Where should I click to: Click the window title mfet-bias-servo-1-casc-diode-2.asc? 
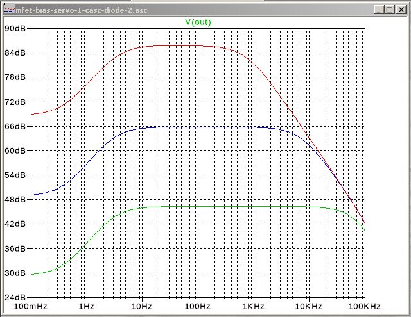click(82, 10)
